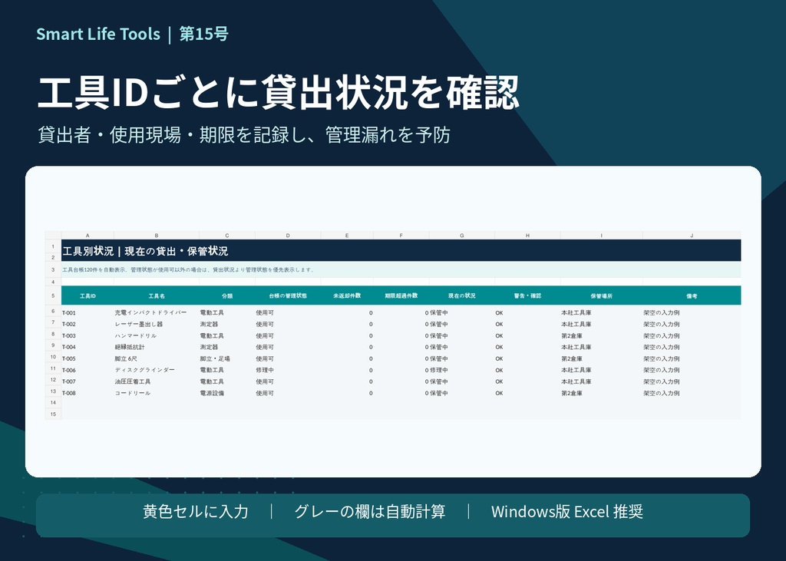Click the 充電インパクトドライバー cell
This screenshot has width=786, height=561.
[157, 313]
